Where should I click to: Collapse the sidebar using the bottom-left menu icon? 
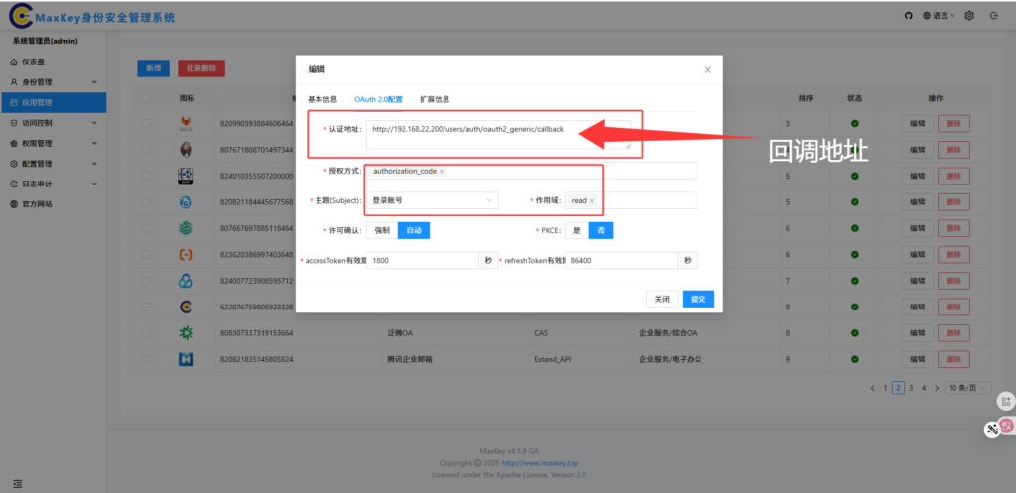16,483
